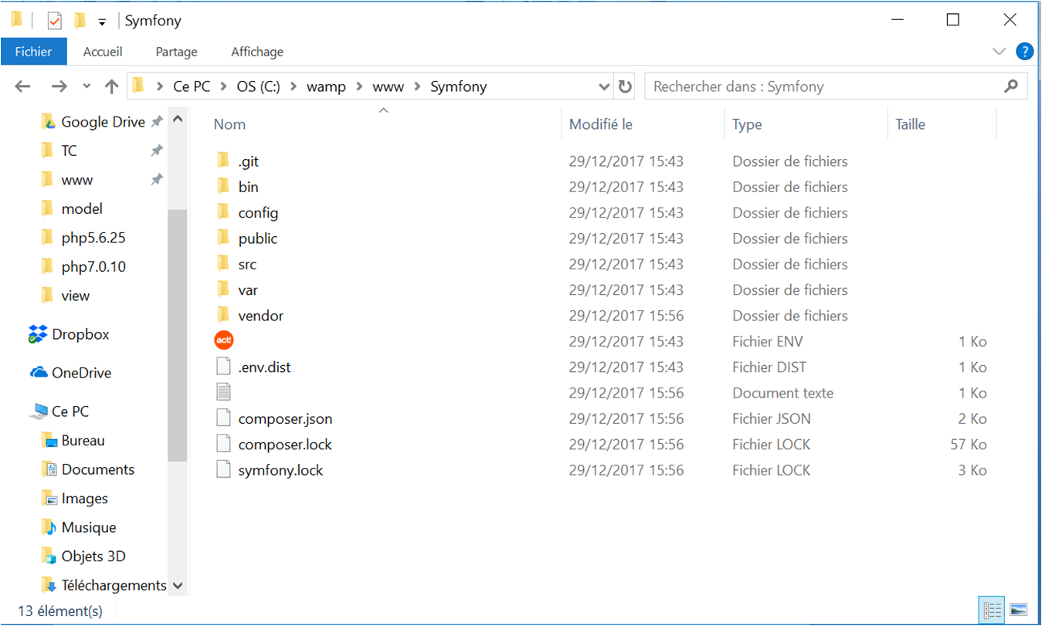
Task: Click the search magnifier icon
Action: (1010, 86)
